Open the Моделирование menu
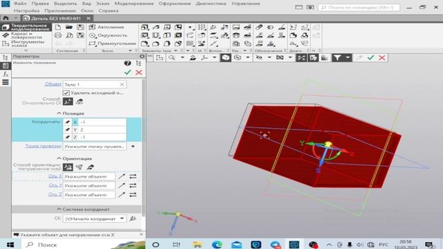The image size is (443, 249). pyautogui.click(x=134, y=3)
